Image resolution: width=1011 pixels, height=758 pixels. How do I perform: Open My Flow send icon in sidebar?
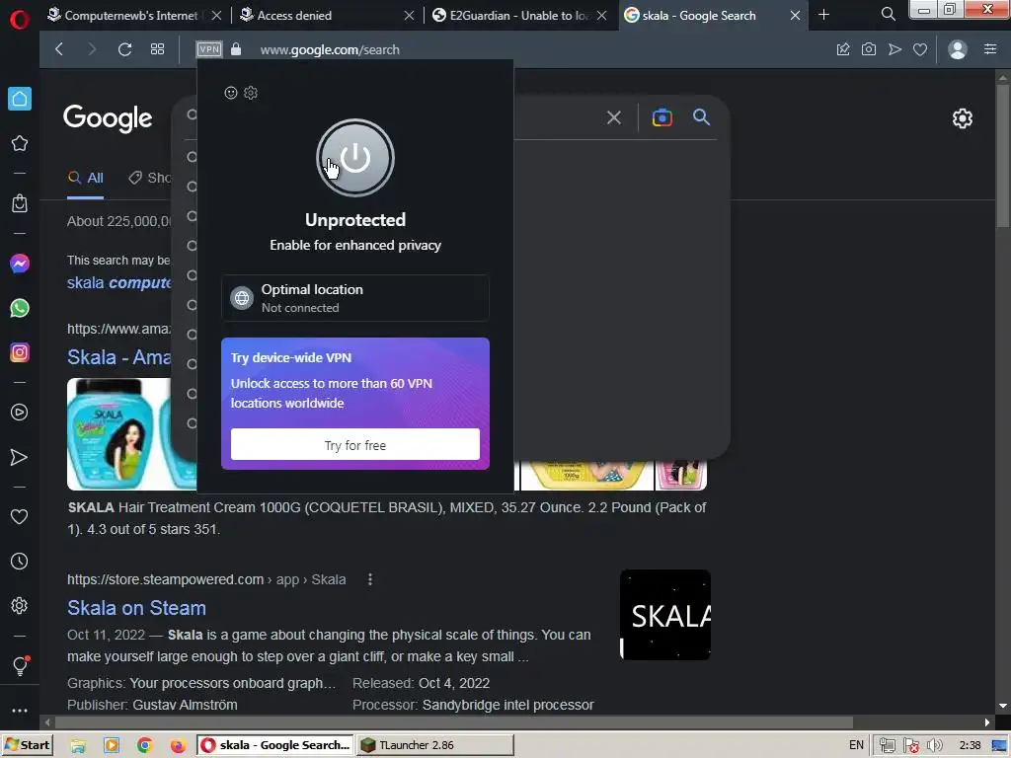[x=20, y=457]
